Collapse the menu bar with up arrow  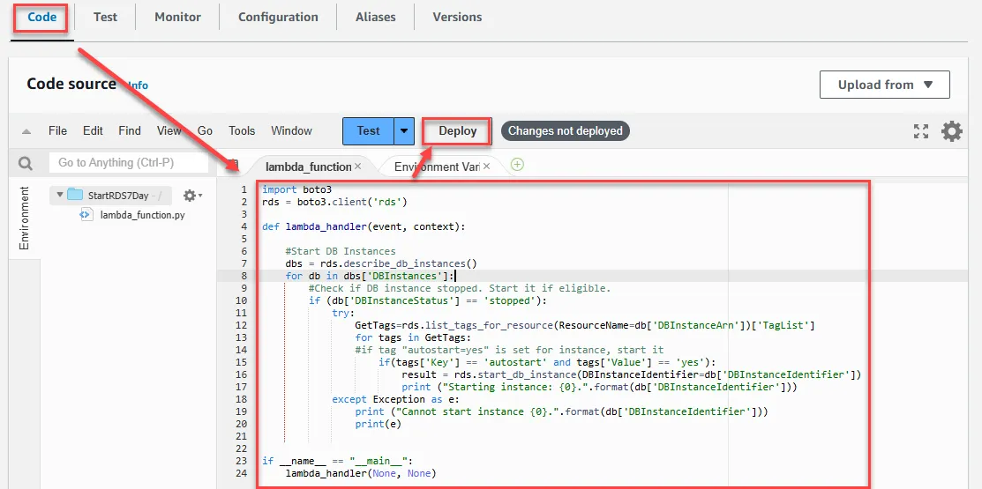26,131
